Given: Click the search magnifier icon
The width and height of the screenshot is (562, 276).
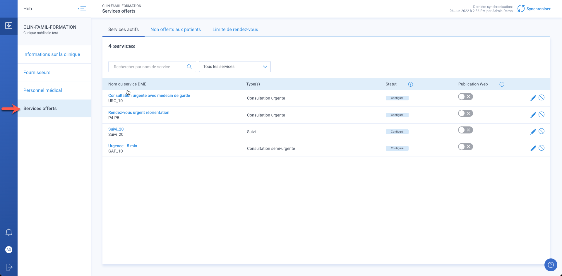Looking at the screenshot, I should (189, 67).
